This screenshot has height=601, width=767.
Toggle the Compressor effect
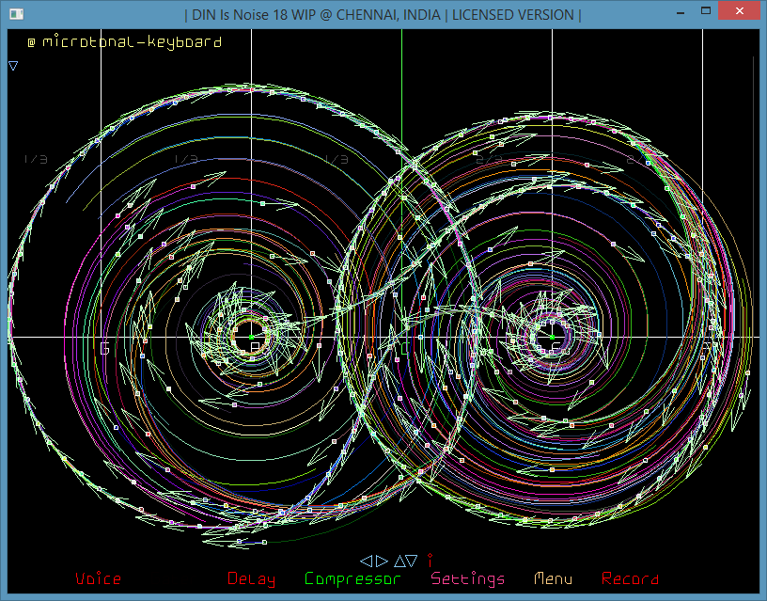pyautogui.click(x=352, y=579)
